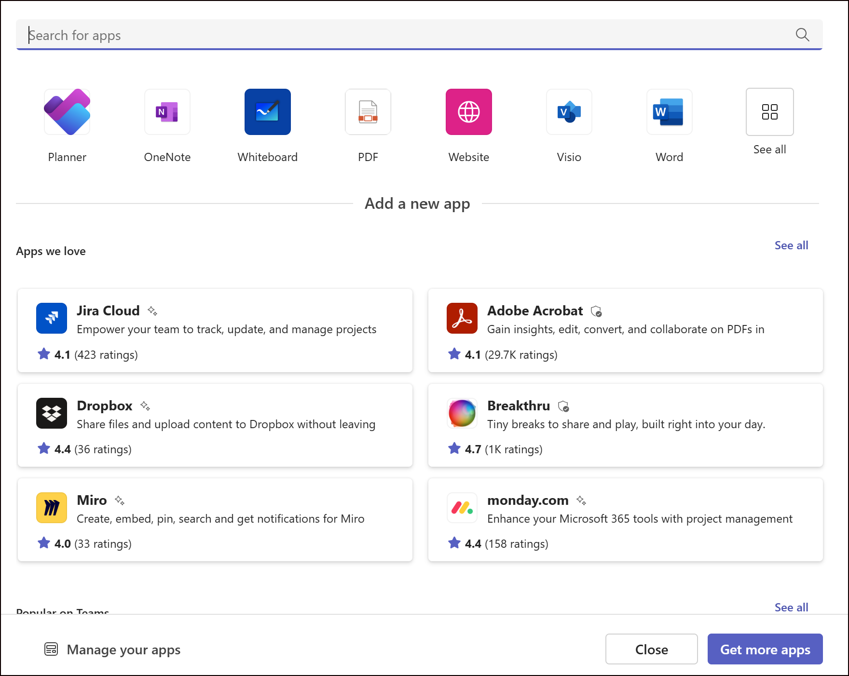Select the Breakthru title text
849x676 pixels.
pos(519,406)
